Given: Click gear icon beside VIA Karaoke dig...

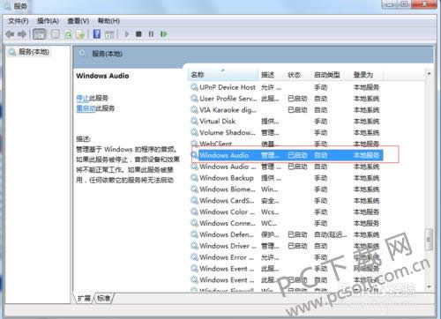Looking at the screenshot, I should tap(194, 110).
